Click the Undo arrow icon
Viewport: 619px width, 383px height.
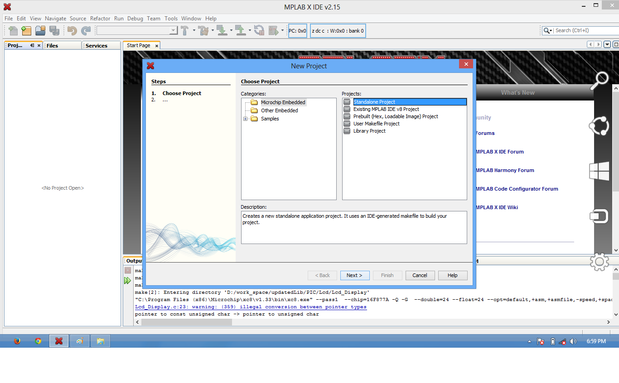(72, 30)
